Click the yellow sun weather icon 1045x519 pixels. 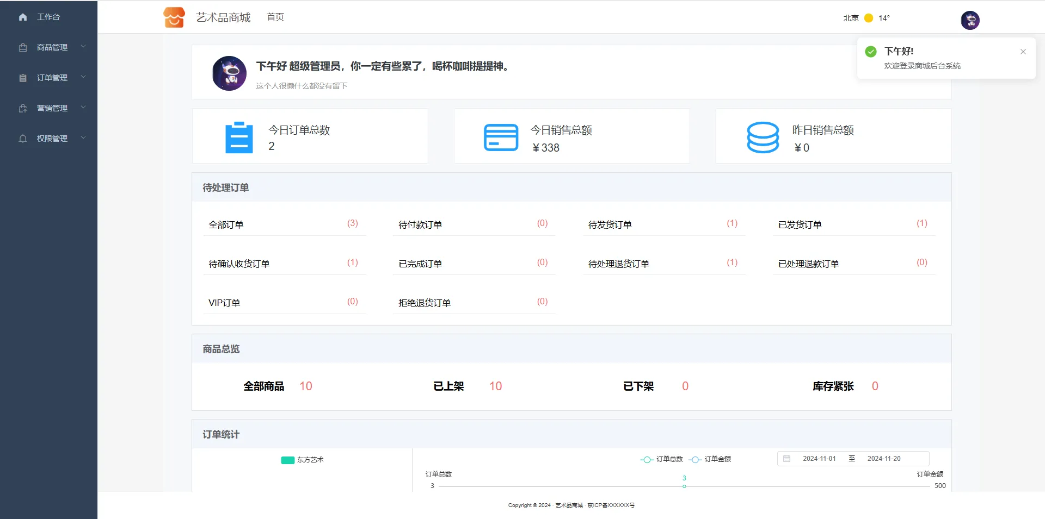click(869, 18)
